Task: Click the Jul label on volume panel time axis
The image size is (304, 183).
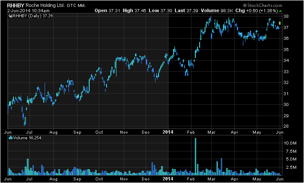Action: click(29, 179)
